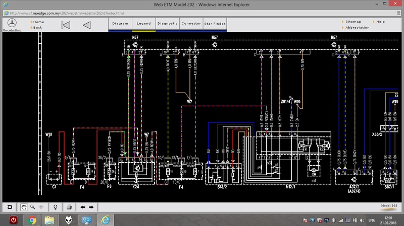404x226 pixels.
Task: Open the Star Finder tab
Action: coord(215,24)
